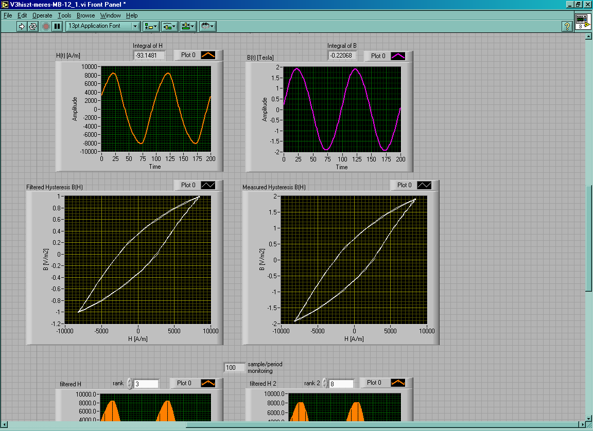Viewport: 593px width, 431px height.
Task: Click the magenta plot swatch of B(t) legend
Action: (398, 56)
